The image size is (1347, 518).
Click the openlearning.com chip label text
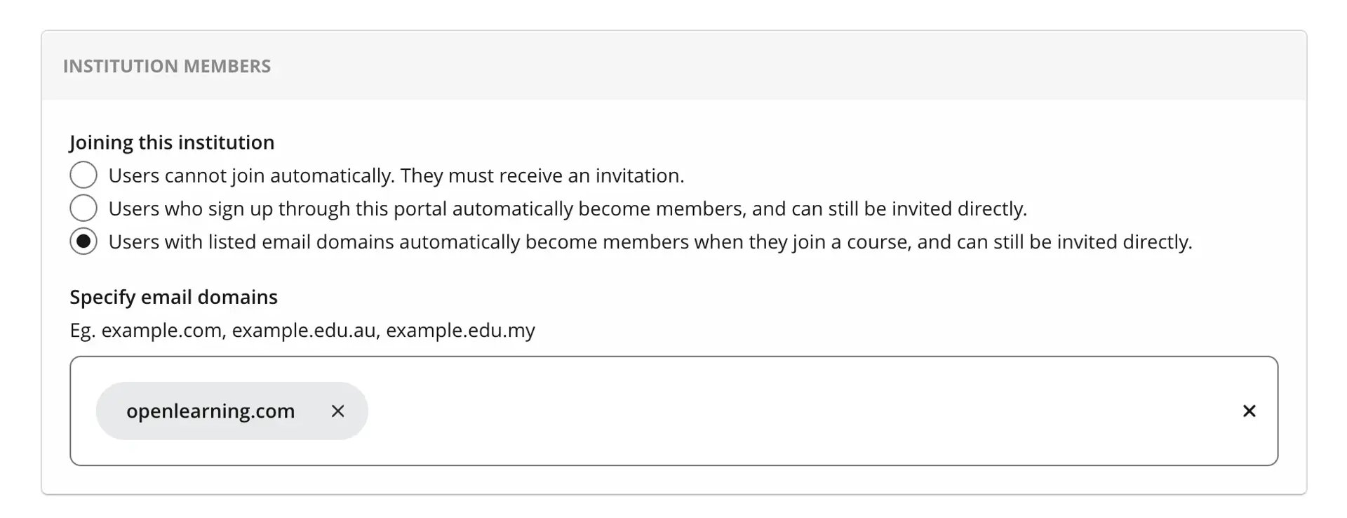(210, 411)
